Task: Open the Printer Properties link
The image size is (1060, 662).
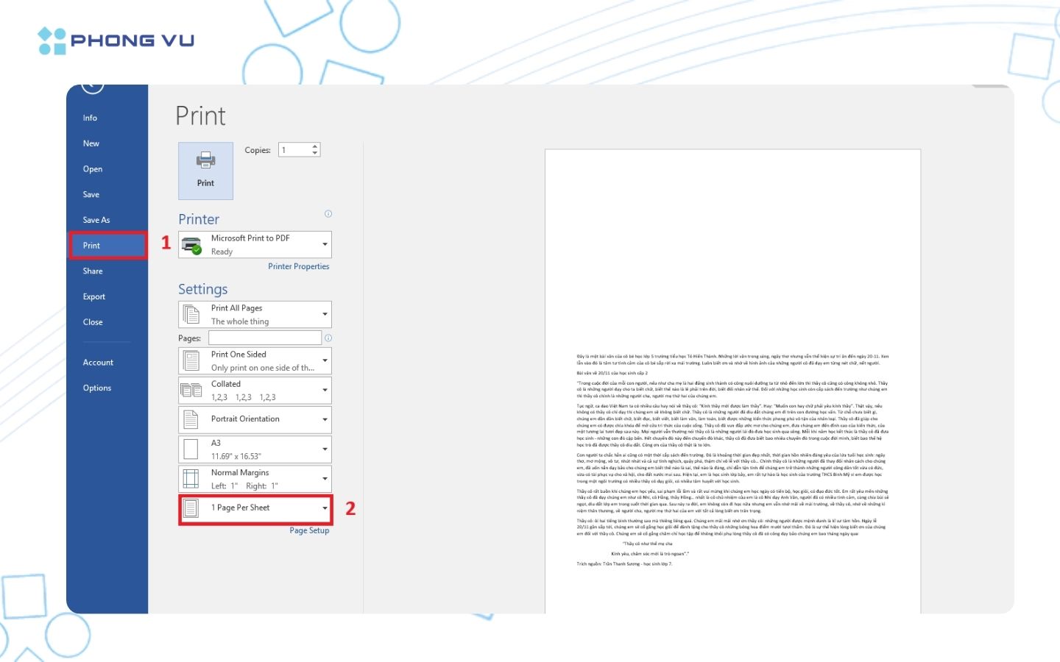Action: coord(298,266)
